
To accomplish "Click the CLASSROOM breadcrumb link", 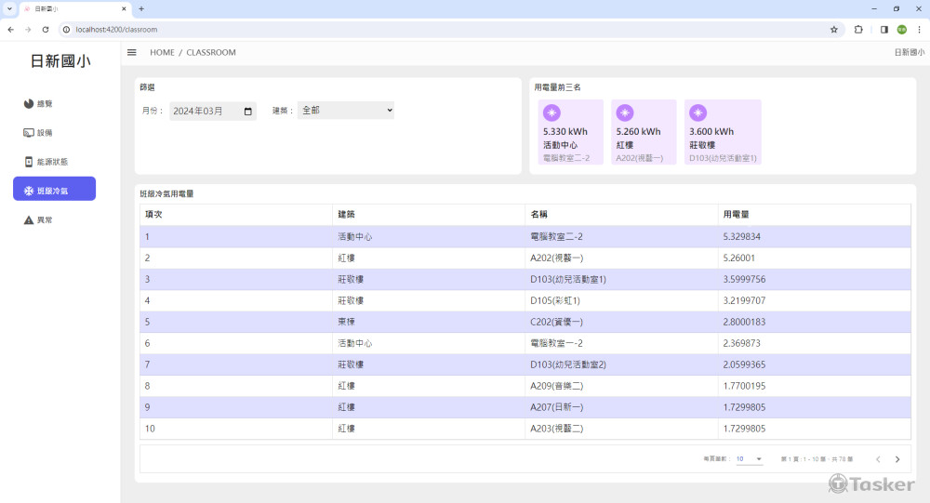I will coord(211,53).
